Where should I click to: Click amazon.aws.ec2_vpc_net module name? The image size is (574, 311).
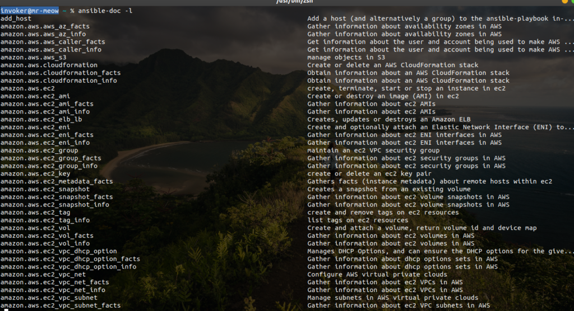[43, 275]
